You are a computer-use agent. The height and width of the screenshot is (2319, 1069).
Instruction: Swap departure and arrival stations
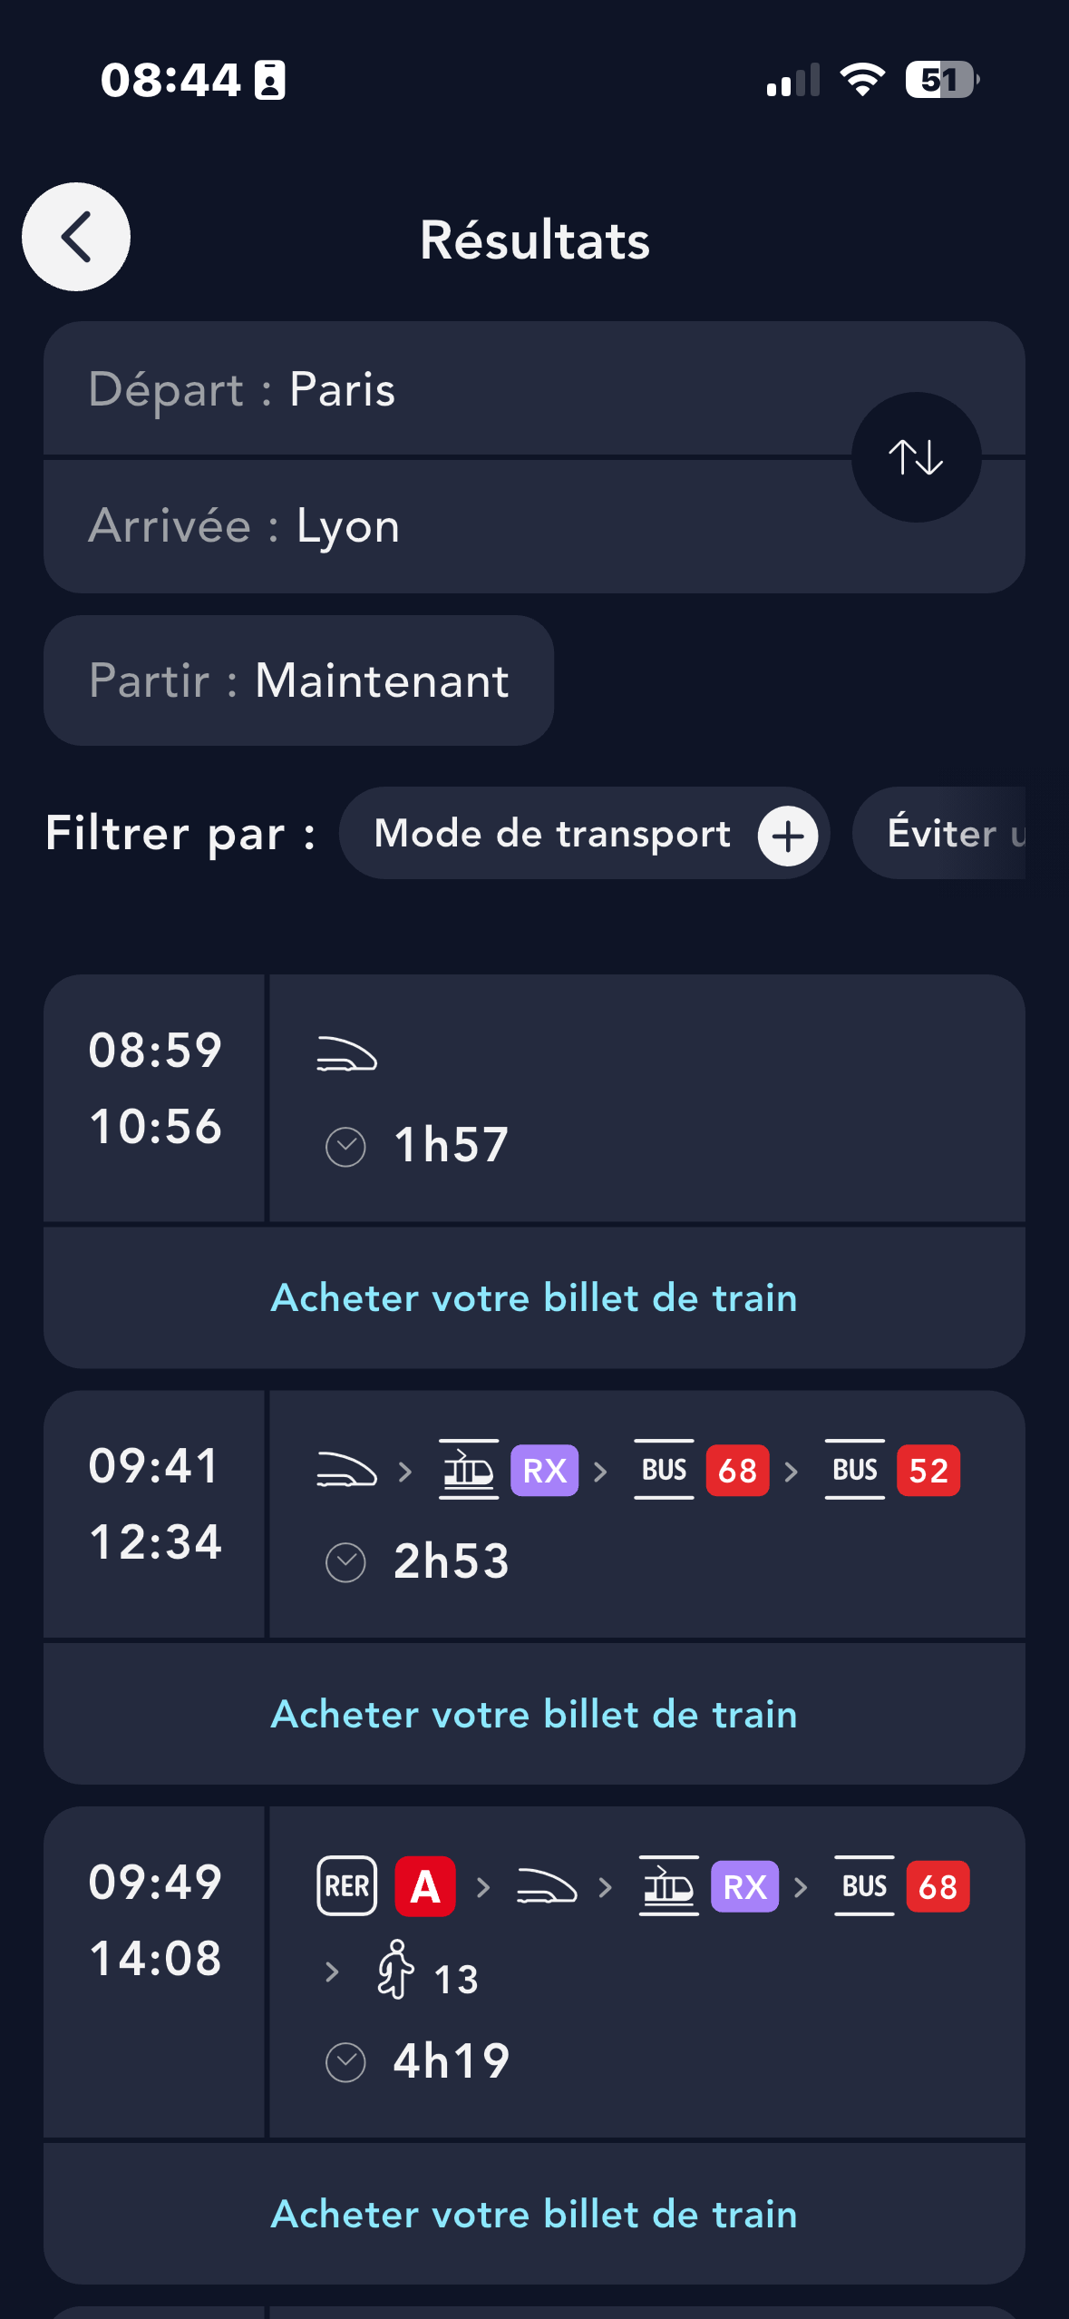(x=916, y=457)
